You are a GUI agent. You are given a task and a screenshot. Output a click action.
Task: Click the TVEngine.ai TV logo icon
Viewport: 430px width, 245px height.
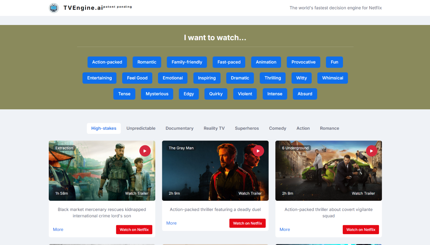click(x=54, y=8)
